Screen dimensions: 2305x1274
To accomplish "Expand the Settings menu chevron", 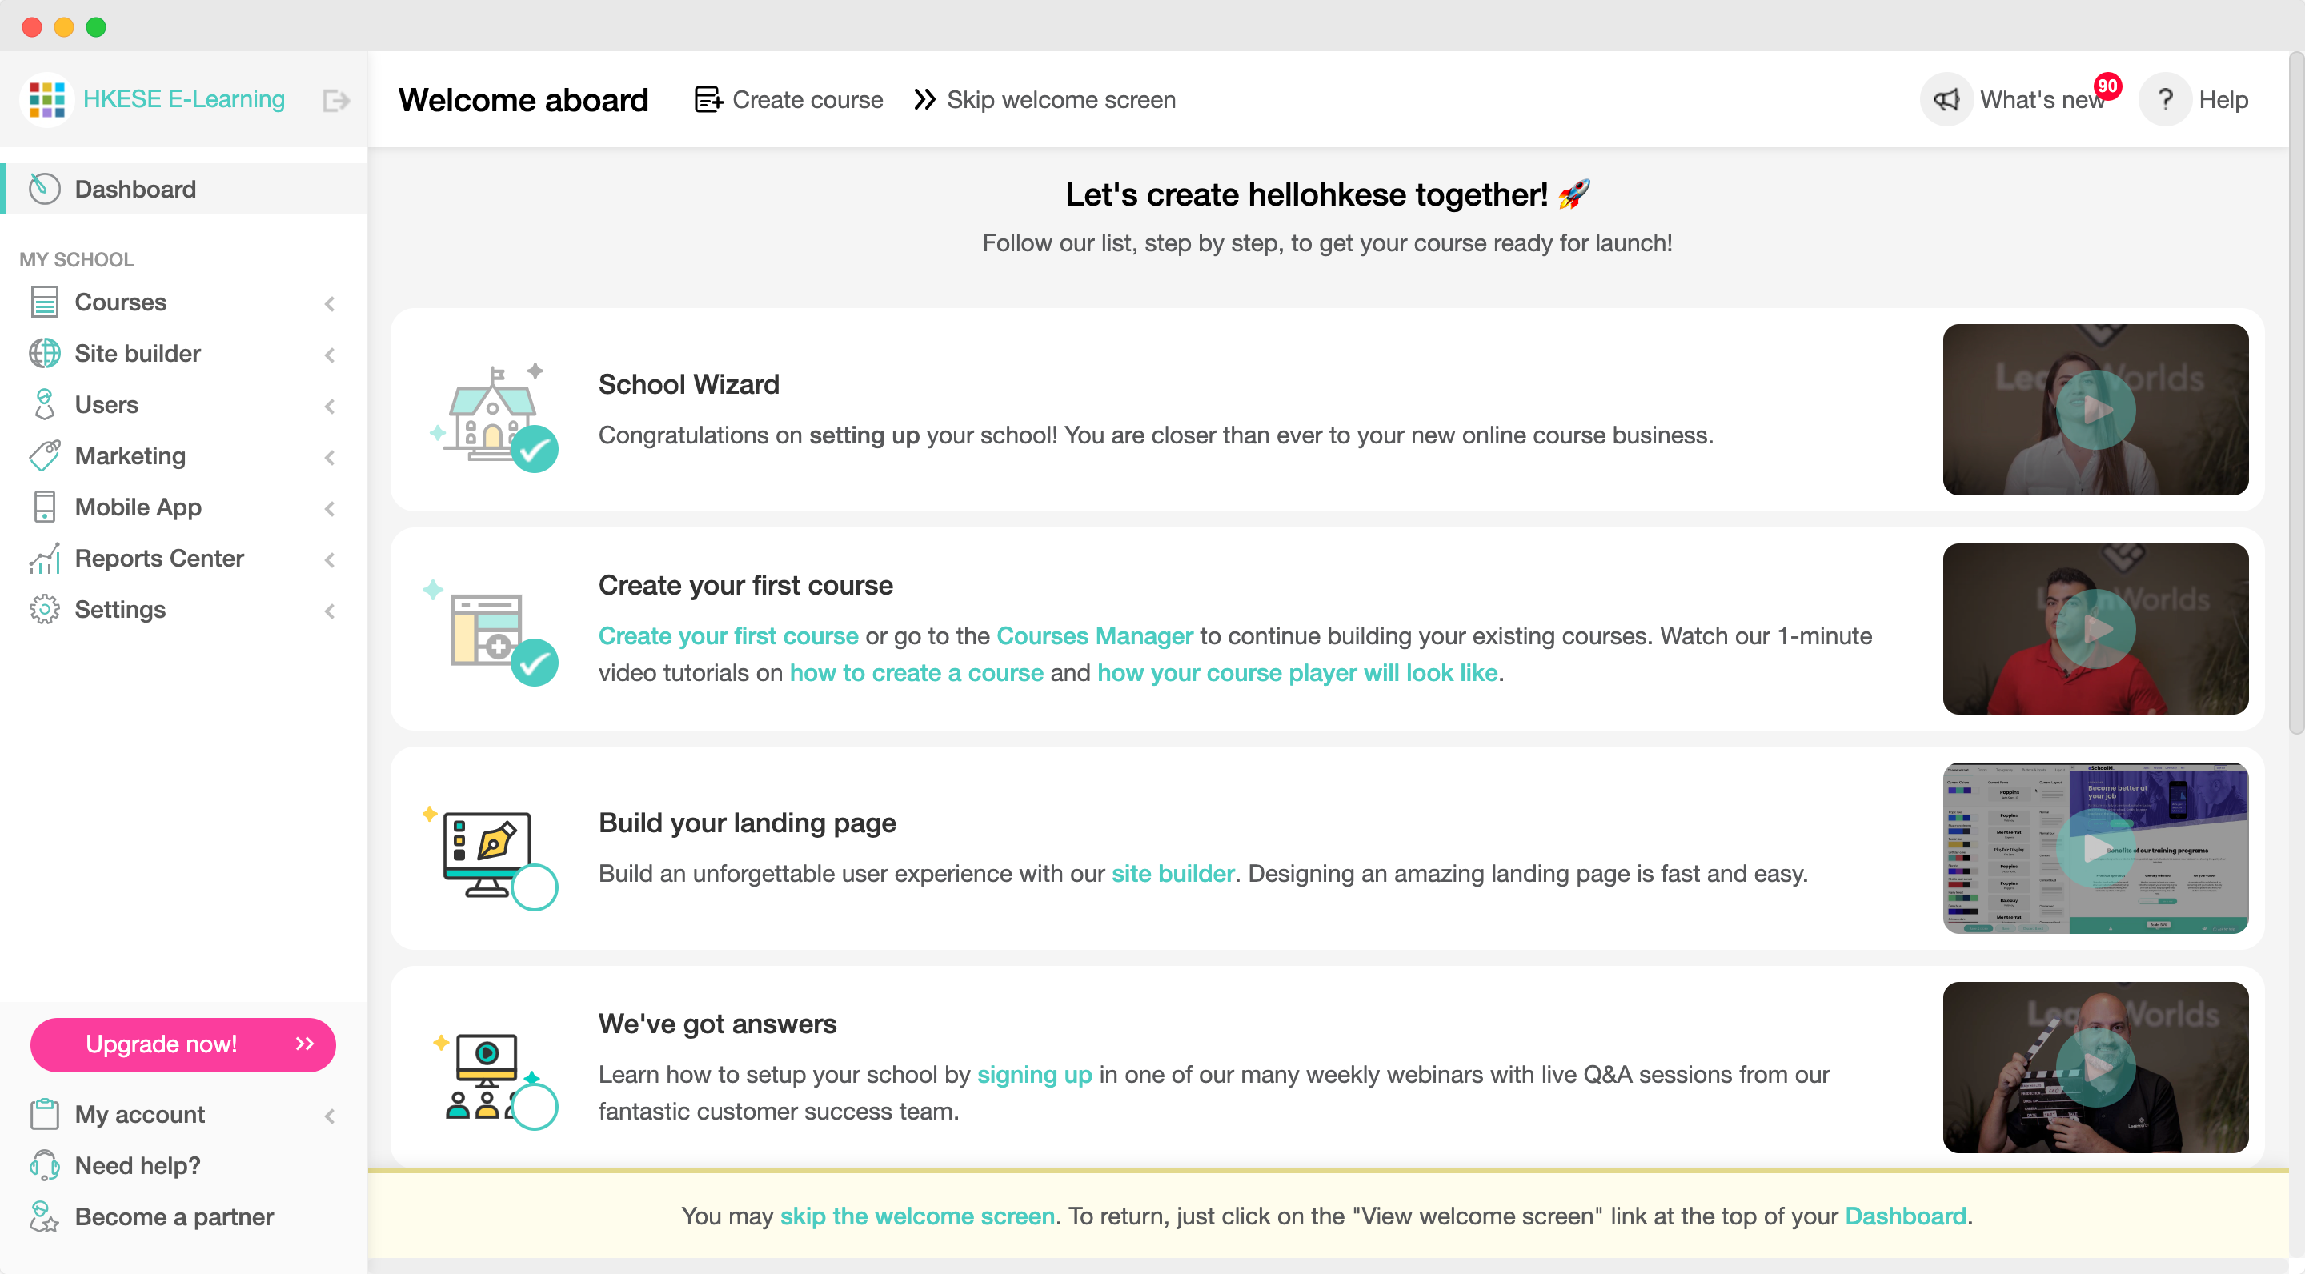I will (x=329, y=610).
